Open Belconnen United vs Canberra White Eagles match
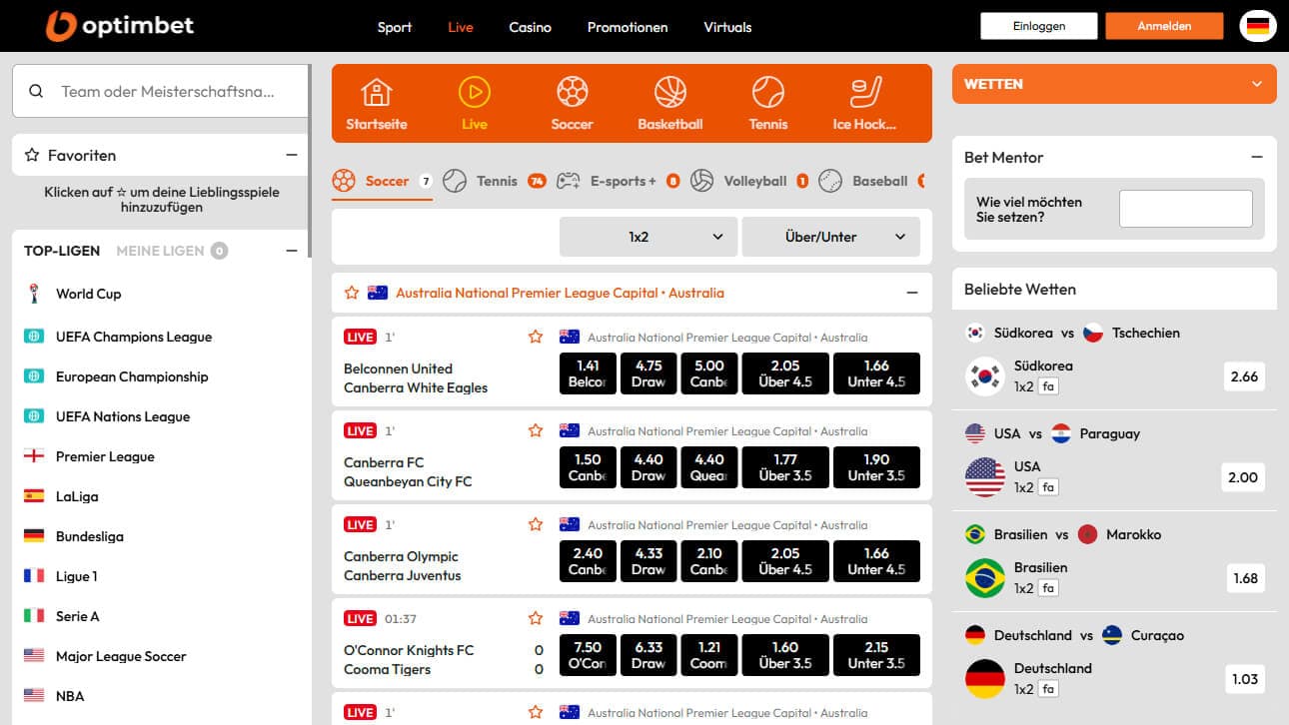 click(x=416, y=378)
